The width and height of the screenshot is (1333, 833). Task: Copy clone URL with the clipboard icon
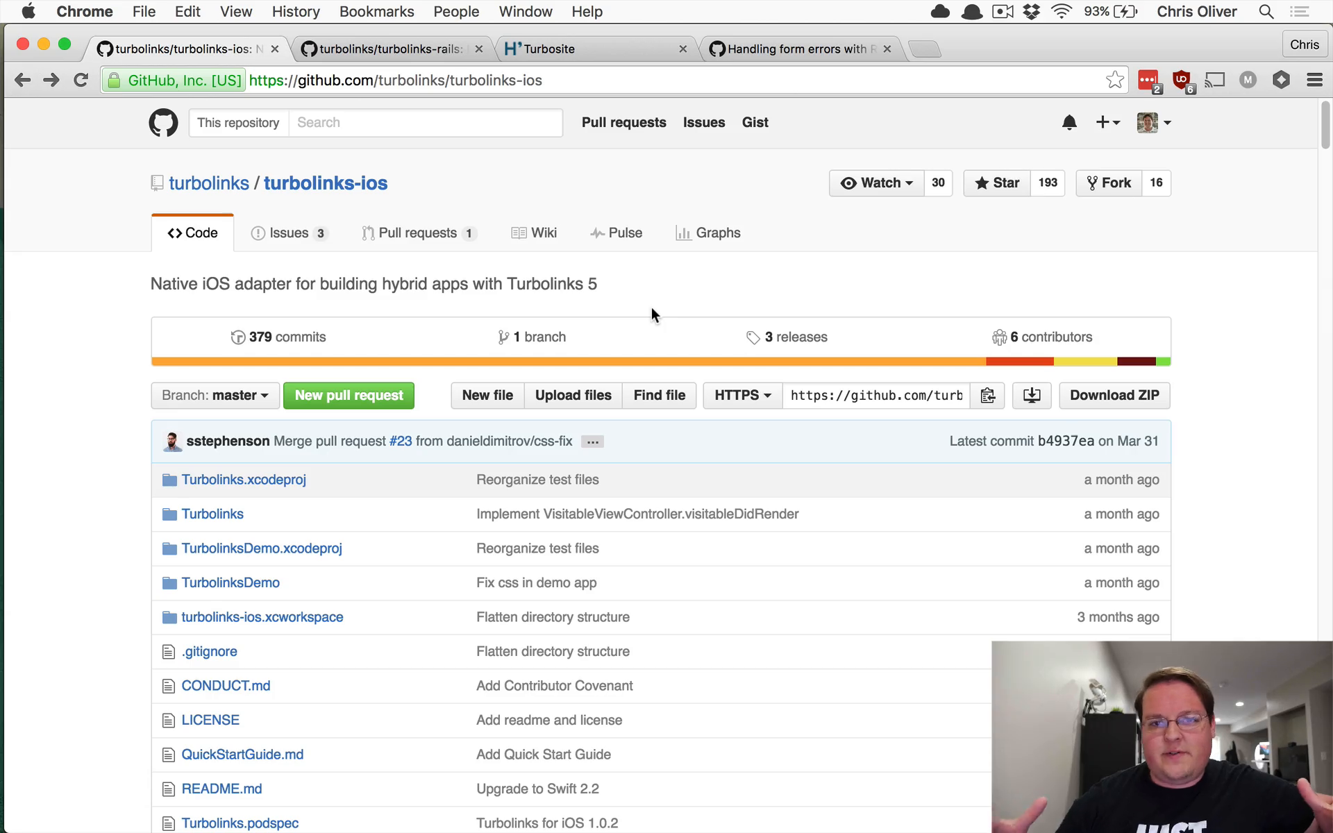click(987, 396)
